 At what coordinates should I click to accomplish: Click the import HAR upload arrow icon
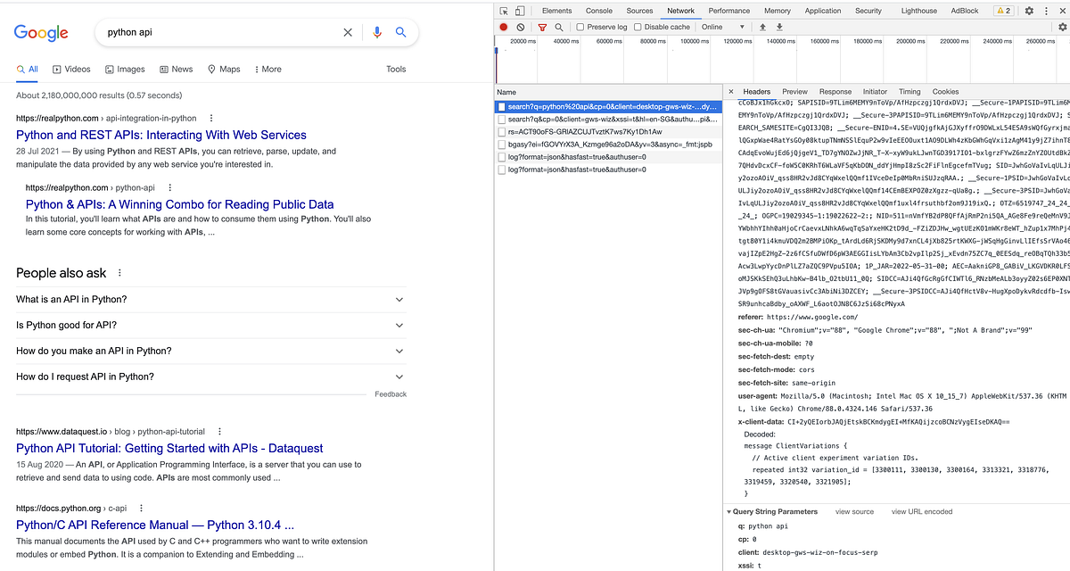point(763,27)
